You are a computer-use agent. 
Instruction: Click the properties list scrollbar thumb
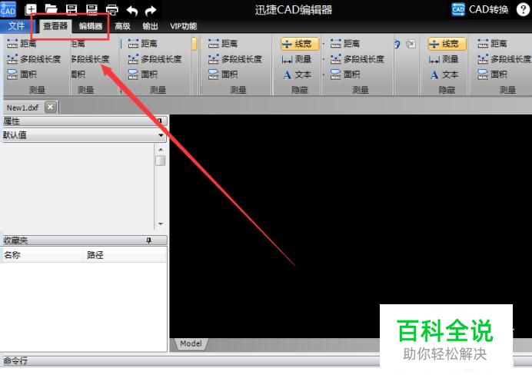click(161, 161)
